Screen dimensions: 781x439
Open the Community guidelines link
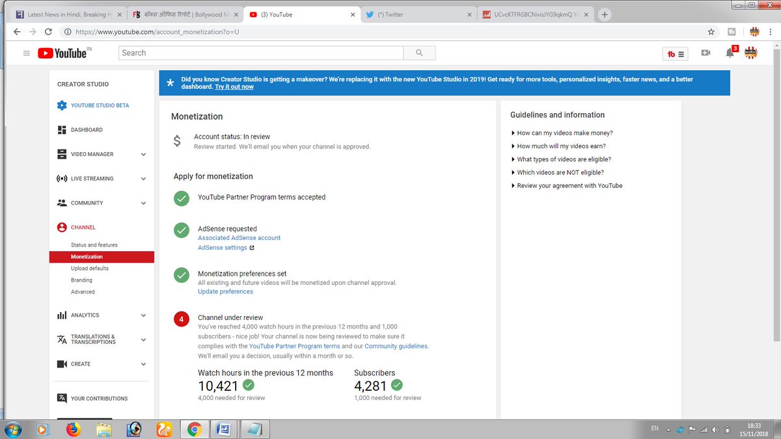(x=396, y=346)
